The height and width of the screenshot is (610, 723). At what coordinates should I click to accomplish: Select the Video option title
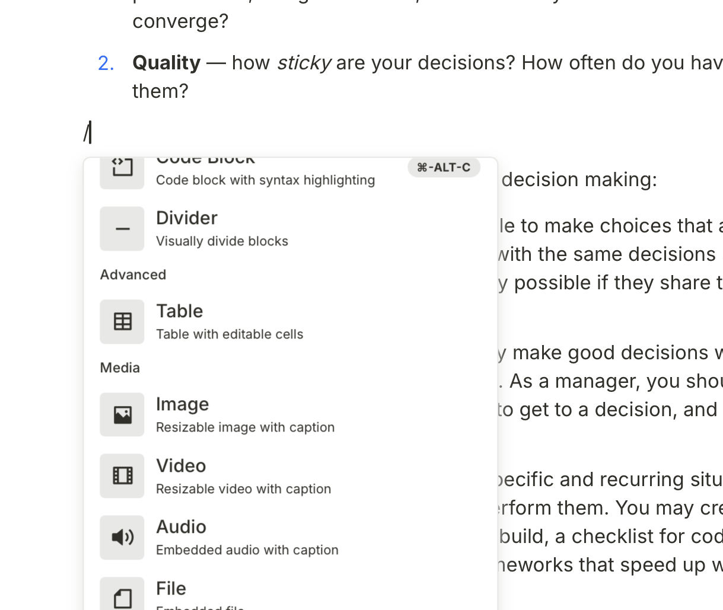point(181,466)
